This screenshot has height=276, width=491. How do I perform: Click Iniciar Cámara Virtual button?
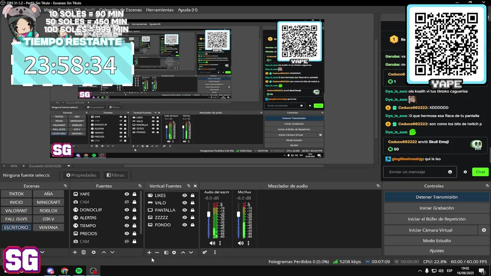point(431,230)
